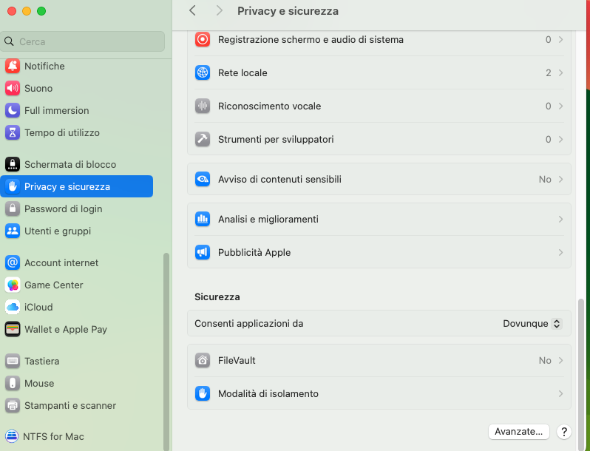Click the Game Center icon
The image size is (590, 451).
click(13, 285)
